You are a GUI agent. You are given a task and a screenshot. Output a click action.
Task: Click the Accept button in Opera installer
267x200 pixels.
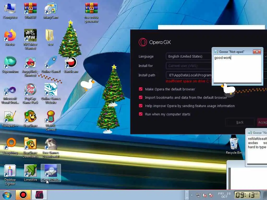click(262, 122)
